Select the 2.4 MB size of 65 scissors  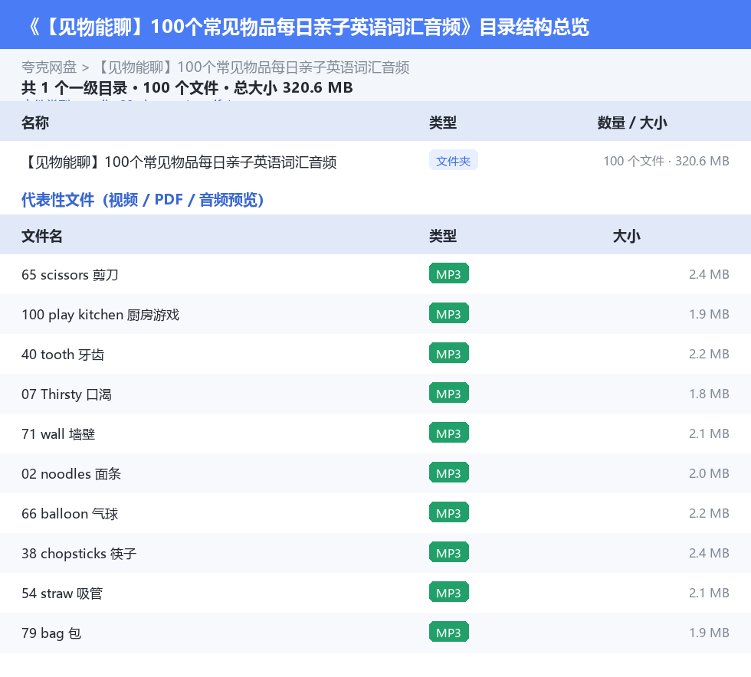709,274
